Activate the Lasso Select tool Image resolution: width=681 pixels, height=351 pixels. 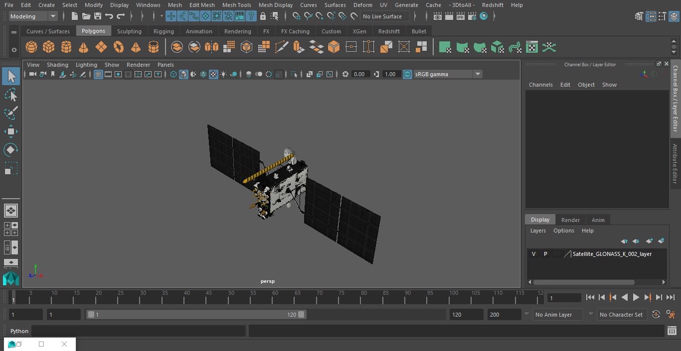[11, 95]
